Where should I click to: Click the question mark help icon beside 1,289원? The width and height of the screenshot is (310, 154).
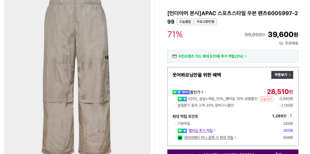pyautogui.click(x=291, y=116)
